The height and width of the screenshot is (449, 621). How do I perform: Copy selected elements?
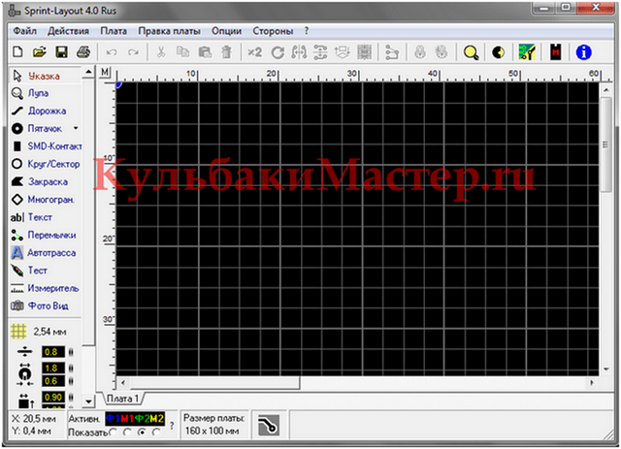coord(182,51)
